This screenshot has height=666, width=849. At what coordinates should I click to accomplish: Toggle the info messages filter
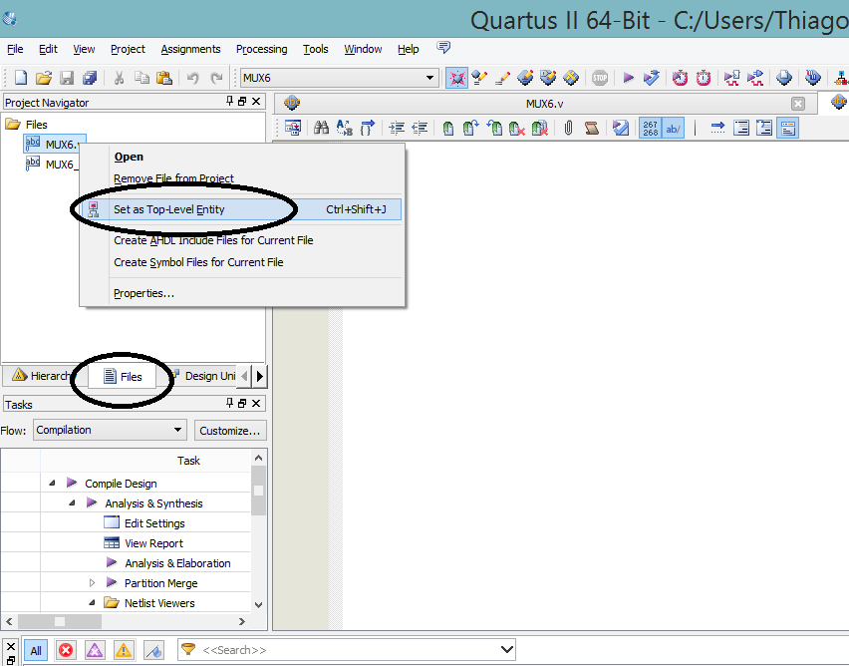(x=153, y=650)
